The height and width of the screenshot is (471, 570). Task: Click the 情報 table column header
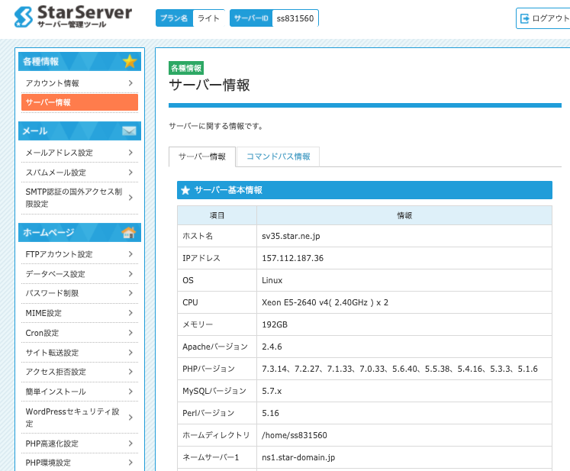pos(404,215)
